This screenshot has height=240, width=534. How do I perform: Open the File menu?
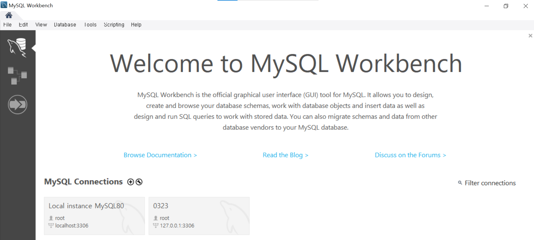click(8, 25)
